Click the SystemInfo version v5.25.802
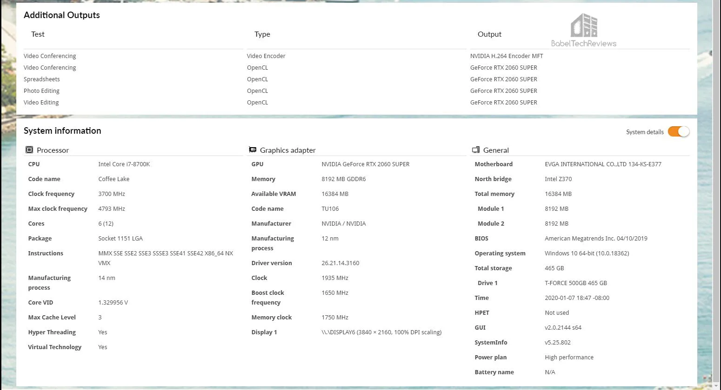 [x=558, y=343]
